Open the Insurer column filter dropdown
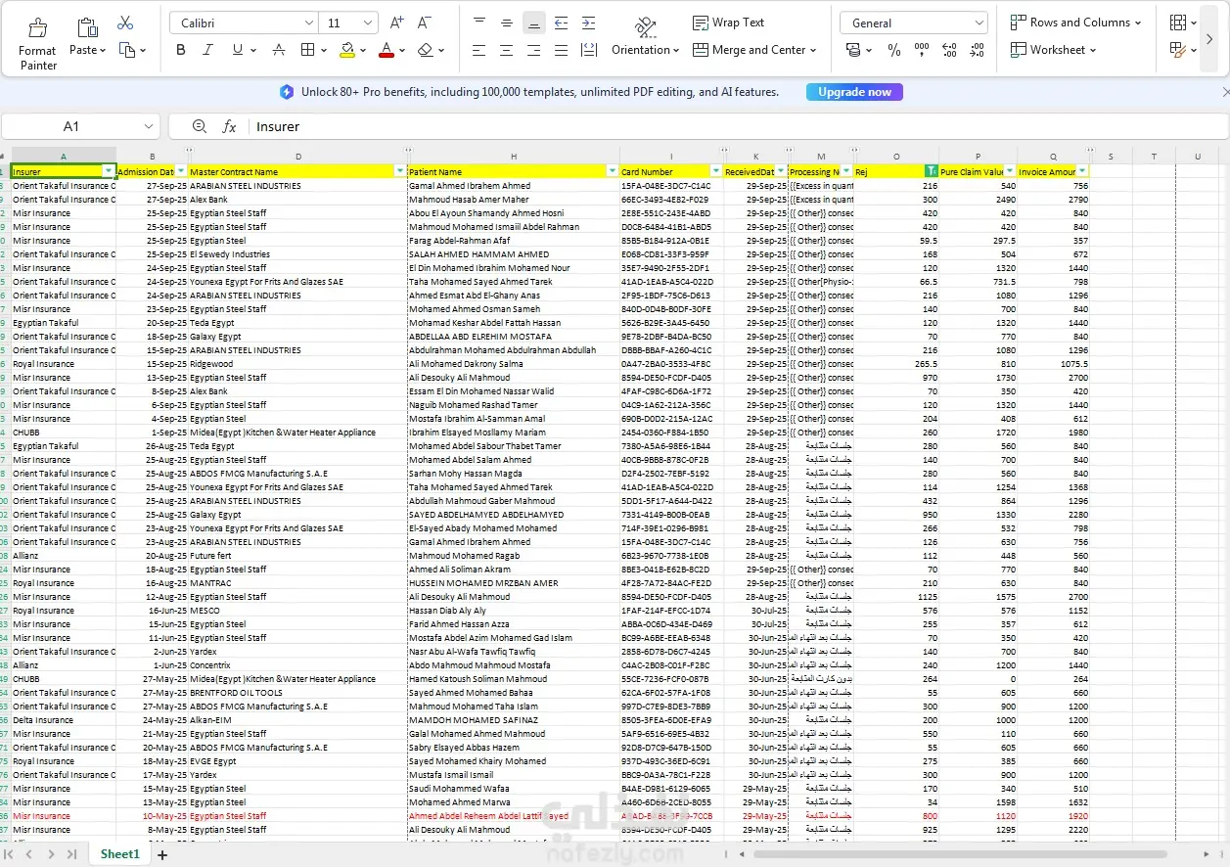The image size is (1230, 867). click(x=108, y=171)
